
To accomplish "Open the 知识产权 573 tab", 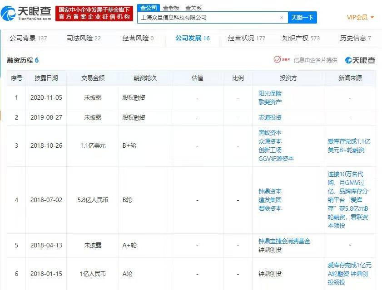I will coord(301,38).
